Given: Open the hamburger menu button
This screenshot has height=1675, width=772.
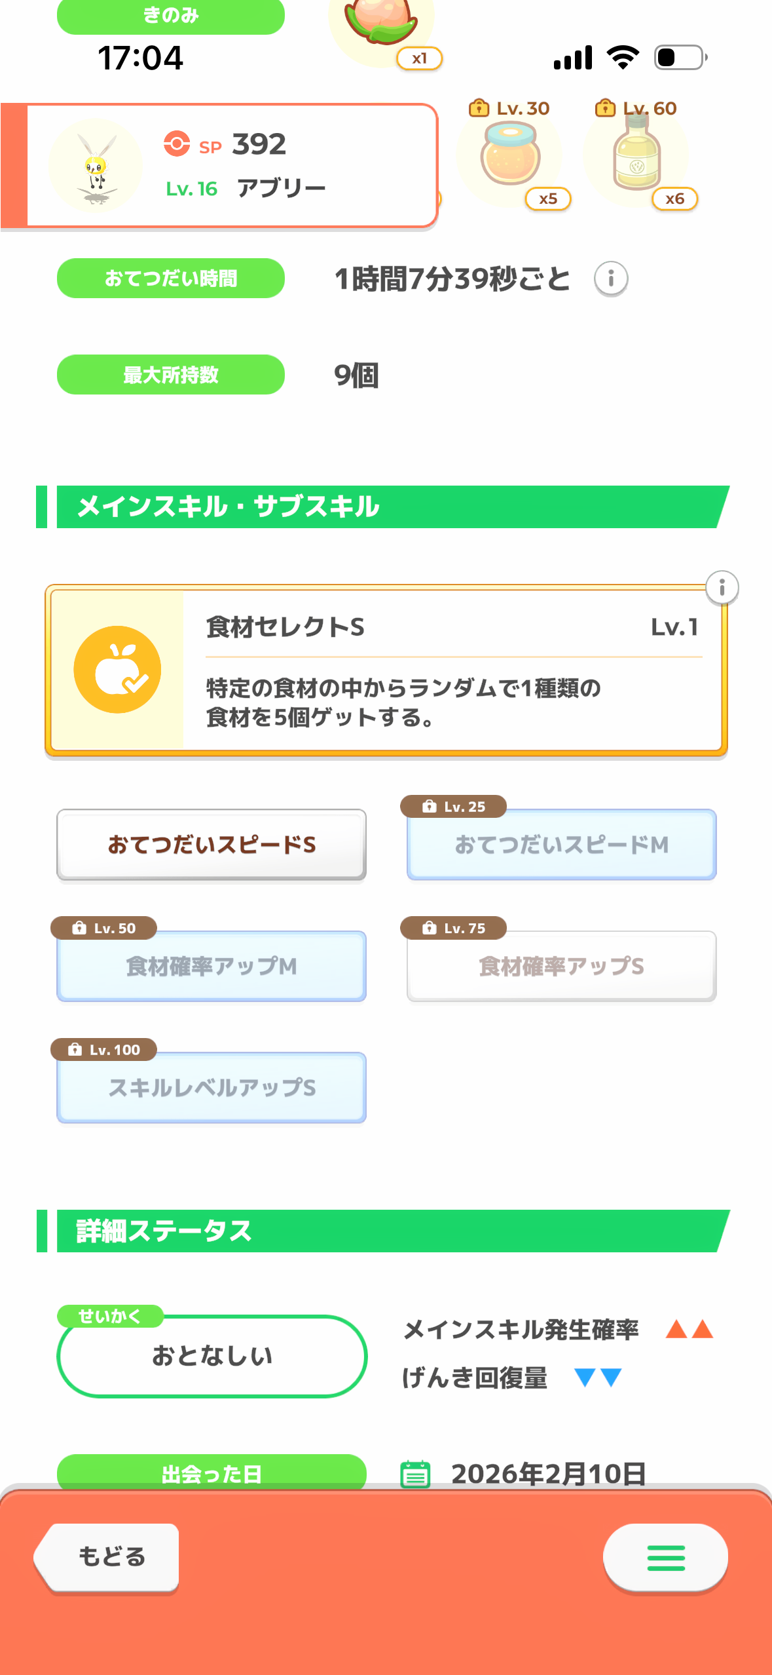Looking at the screenshot, I should [665, 1557].
